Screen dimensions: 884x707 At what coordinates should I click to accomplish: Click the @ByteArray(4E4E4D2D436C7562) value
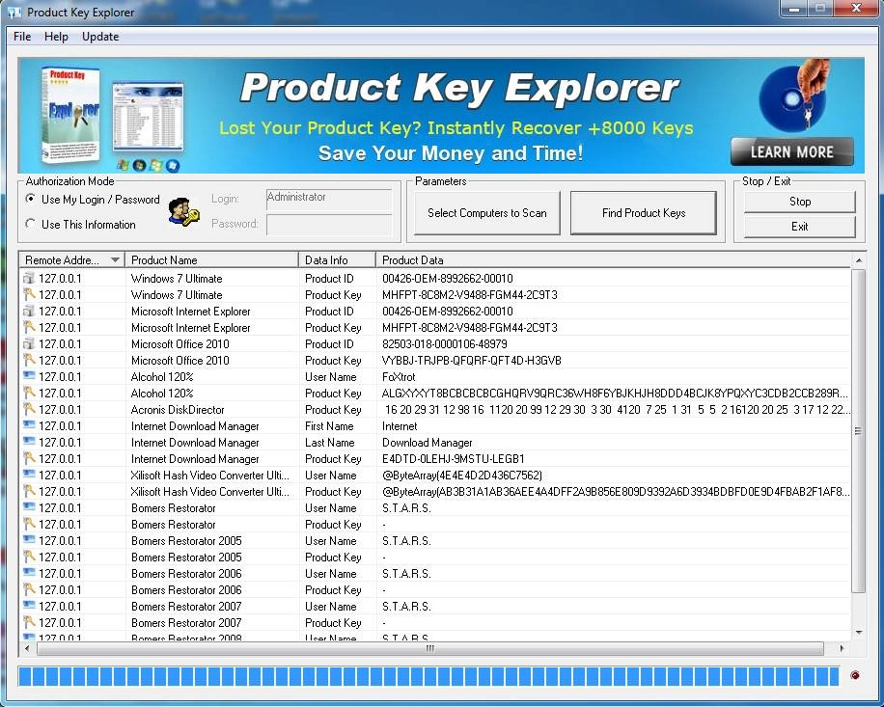tap(462, 475)
